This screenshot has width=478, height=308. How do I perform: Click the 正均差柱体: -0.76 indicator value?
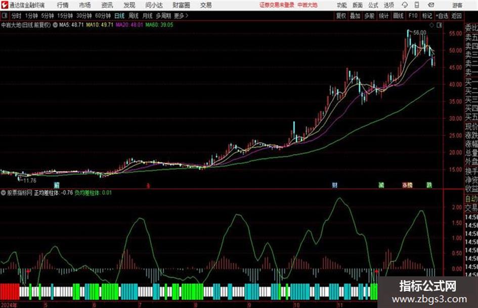click(x=53, y=193)
